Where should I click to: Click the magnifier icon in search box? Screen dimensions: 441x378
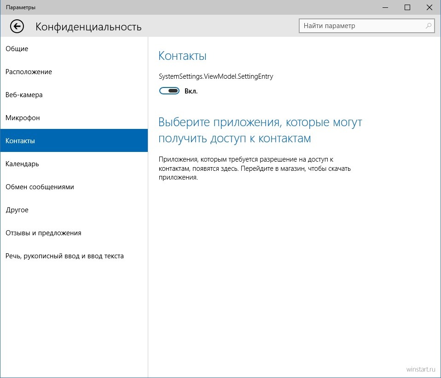pyautogui.click(x=429, y=26)
